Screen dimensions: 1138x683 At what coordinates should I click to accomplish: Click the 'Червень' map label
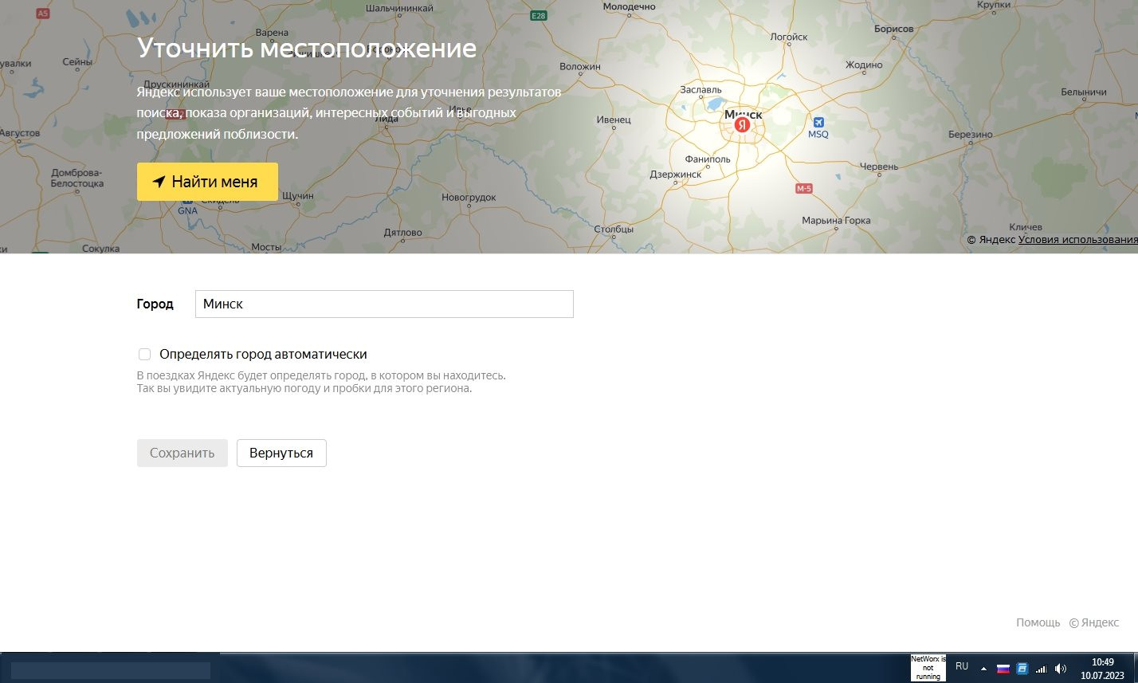coord(879,167)
